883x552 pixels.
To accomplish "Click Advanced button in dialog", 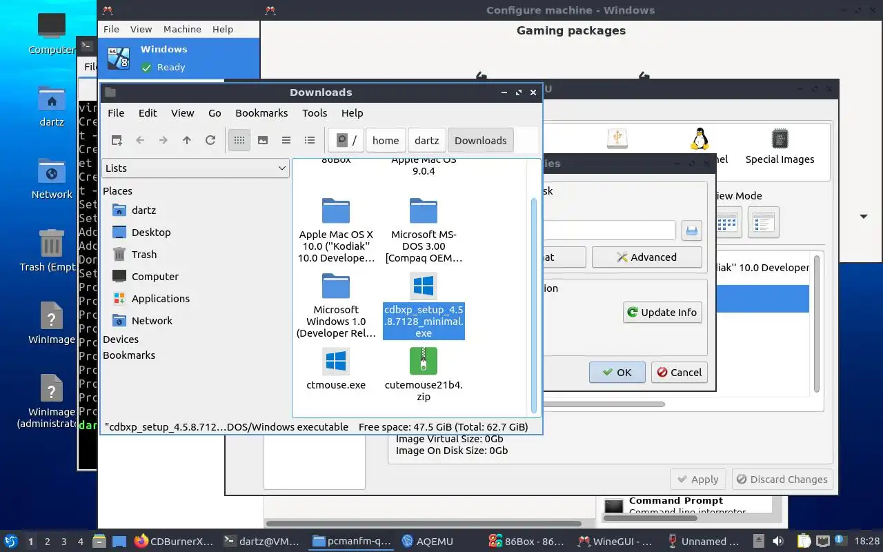I will (647, 257).
